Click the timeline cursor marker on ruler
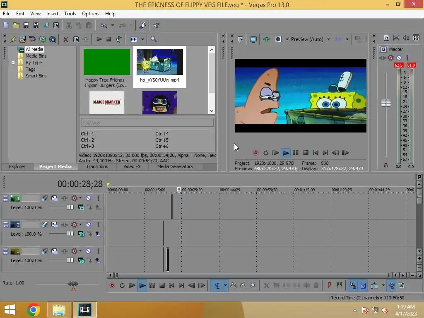This screenshot has width=424, height=318. (x=179, y=190)
